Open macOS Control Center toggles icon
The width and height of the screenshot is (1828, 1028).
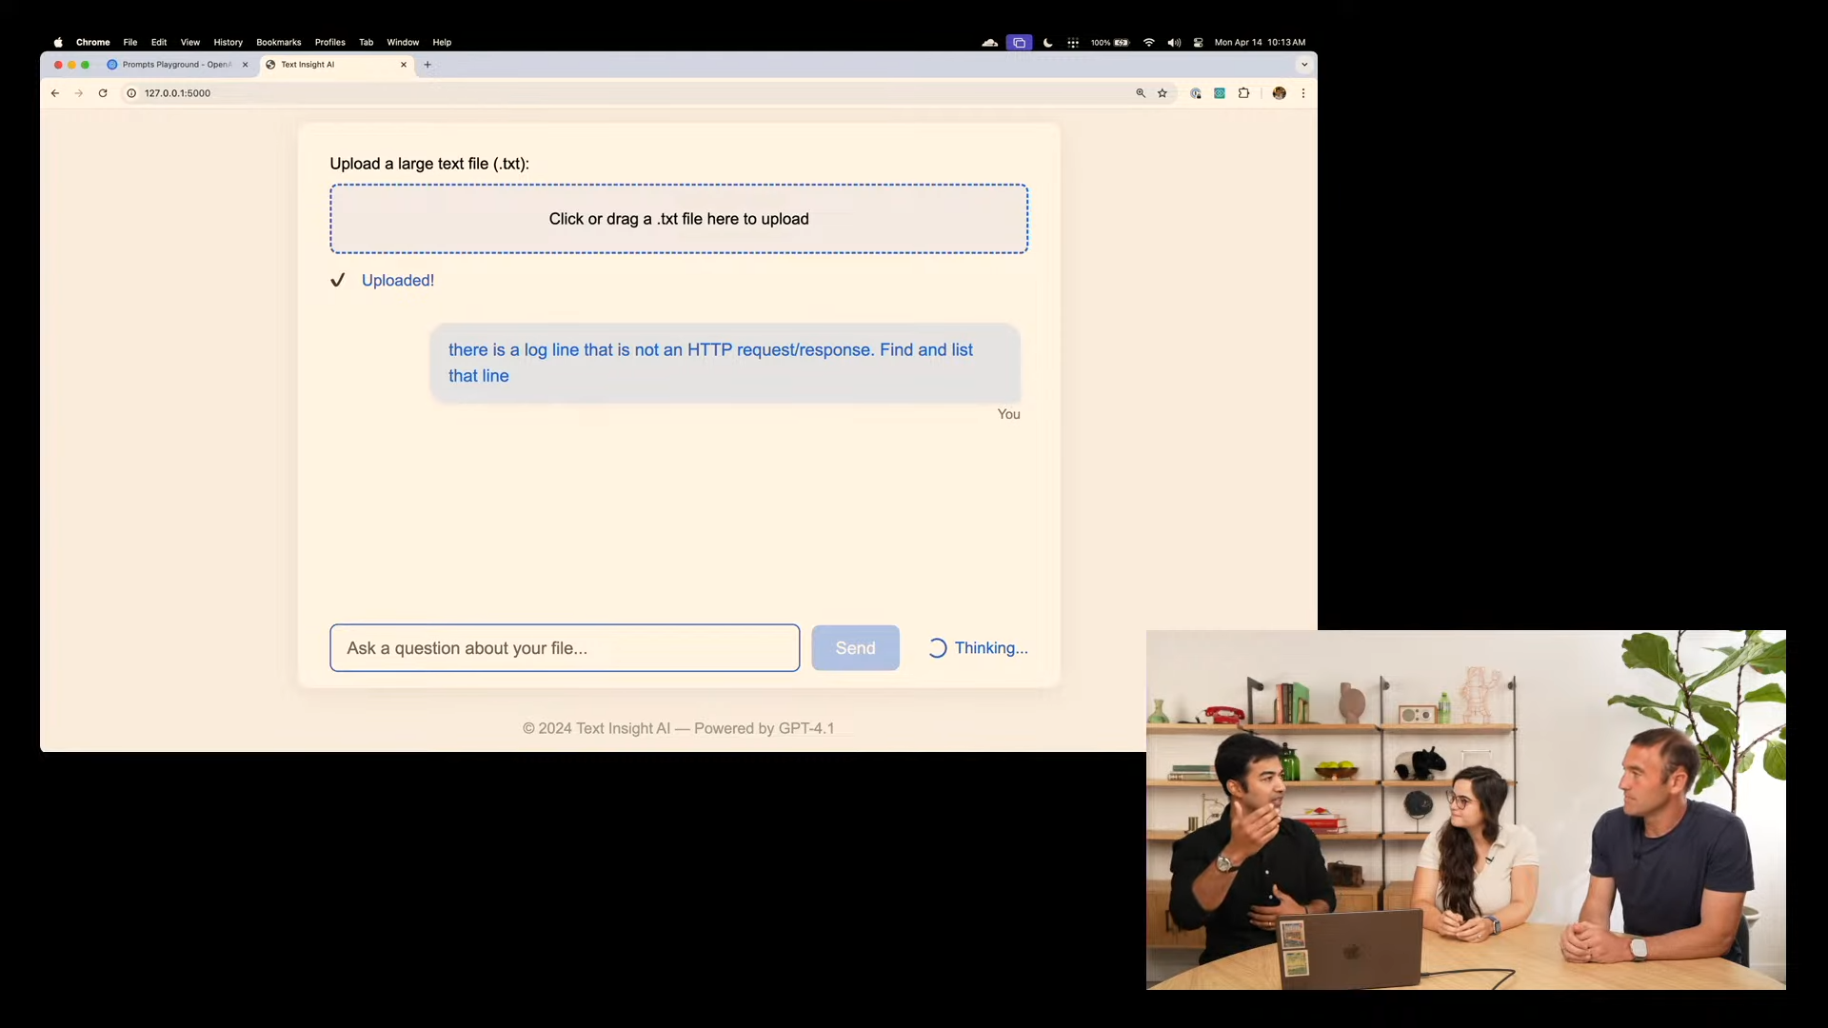(x=1198, y=43)
